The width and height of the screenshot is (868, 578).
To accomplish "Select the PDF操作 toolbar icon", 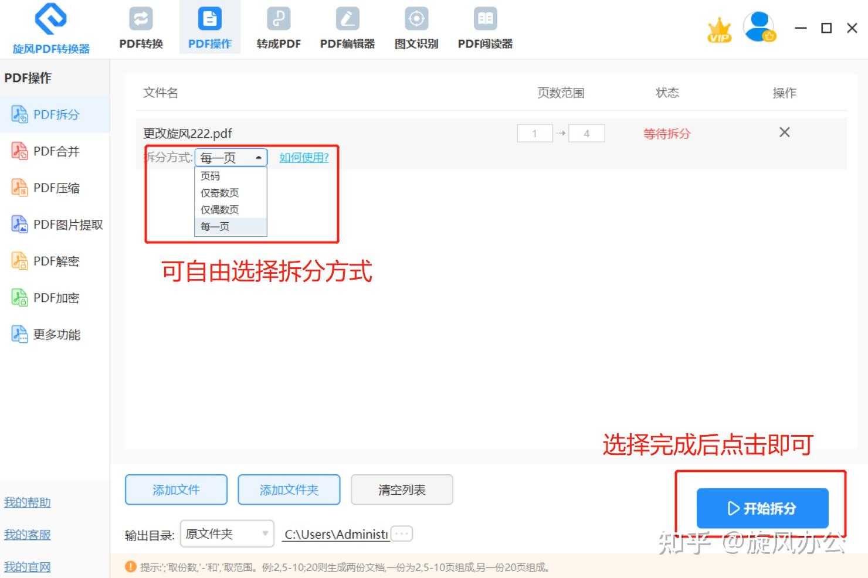I will [210, 19].
